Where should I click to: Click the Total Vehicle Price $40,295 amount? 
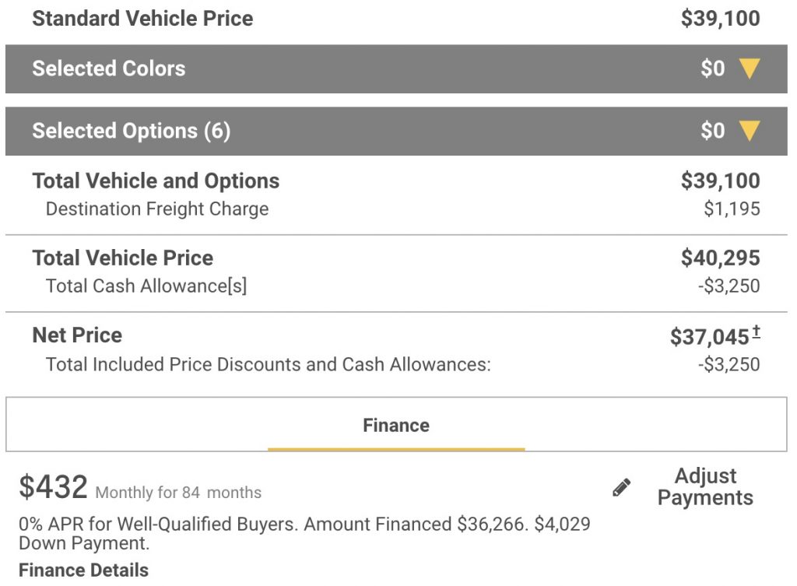tap(720, 258)
